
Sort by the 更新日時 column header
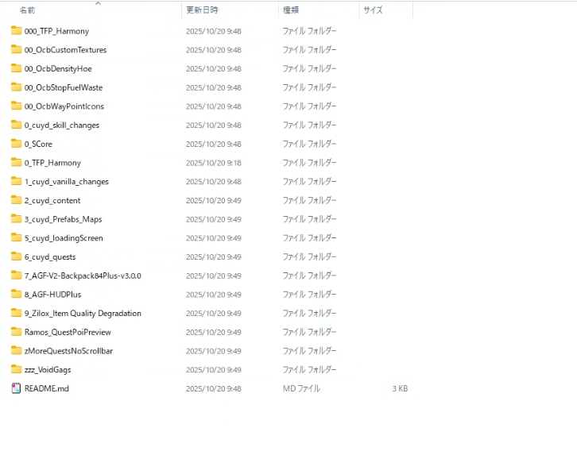coord(202,10)
